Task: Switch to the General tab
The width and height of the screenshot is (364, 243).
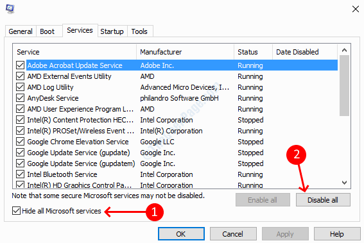Action: click(21, 31)
